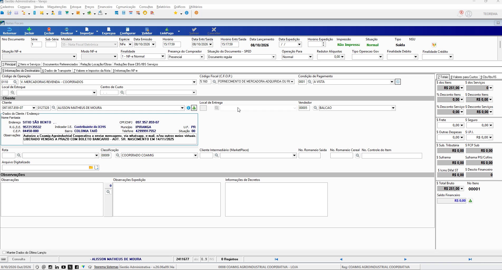Viewport: 502px width, 270px height.
Task: Open the Data Emissão date dropdown
Action: (x=153, y=44)
